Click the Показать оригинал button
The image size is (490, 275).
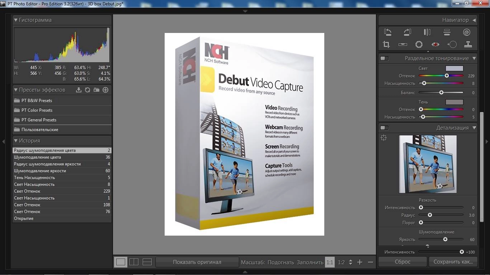[x=197, y=262]
